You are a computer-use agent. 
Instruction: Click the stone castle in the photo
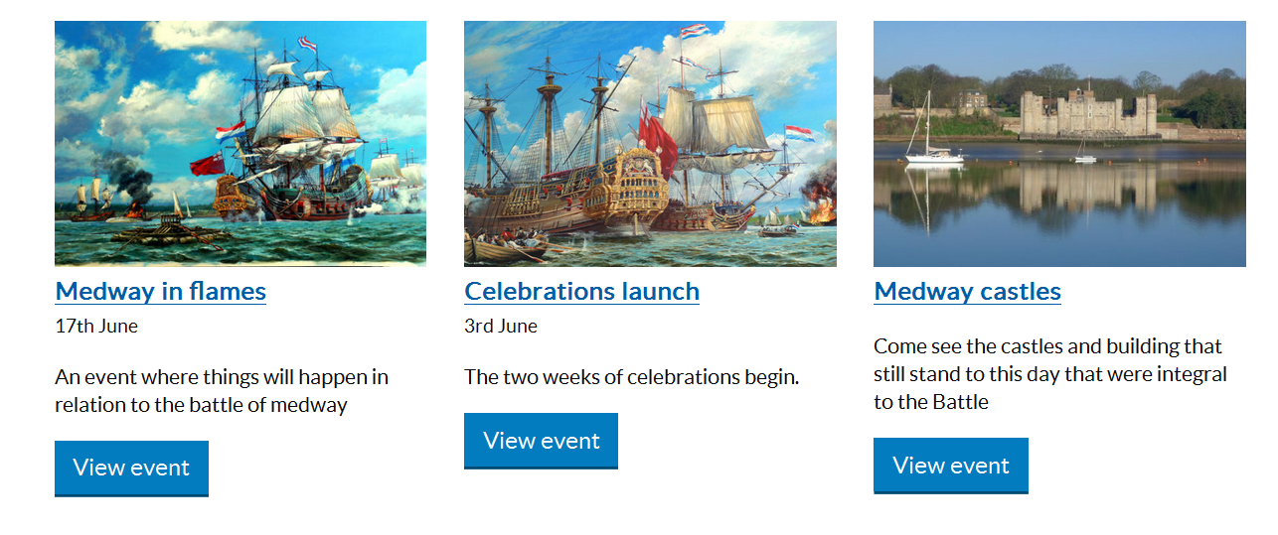(1087, 113)
